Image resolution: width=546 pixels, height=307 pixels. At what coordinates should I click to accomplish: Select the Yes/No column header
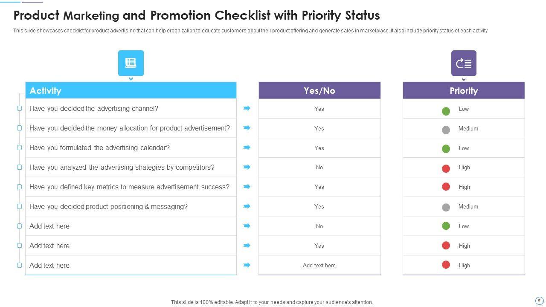click(x=319, y=90)
